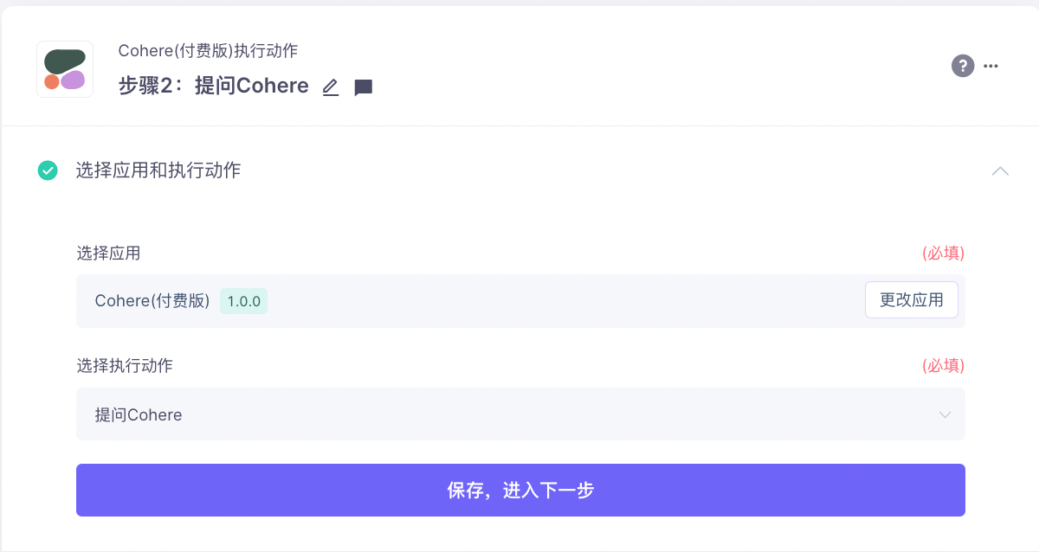Click the 步骤2：提问Cohere step title
Screen dimensions: 1039x552
(214, 86)
